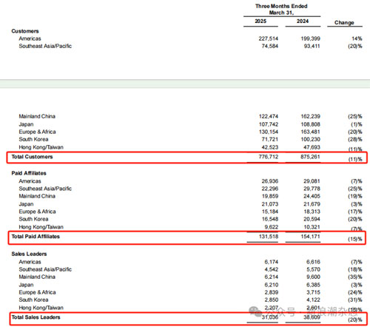Select the value 15,184
Viewport: 370px width, 327px height.
(x=270, y=212)
